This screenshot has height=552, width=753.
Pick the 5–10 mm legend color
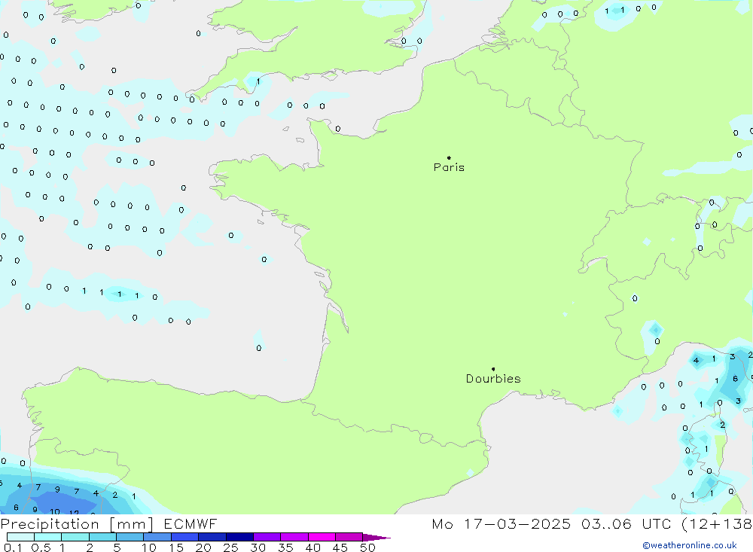point(130,537)
